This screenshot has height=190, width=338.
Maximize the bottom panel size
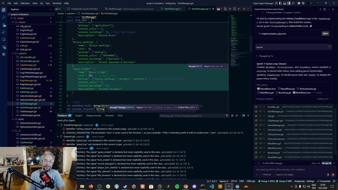click(243, 116)
